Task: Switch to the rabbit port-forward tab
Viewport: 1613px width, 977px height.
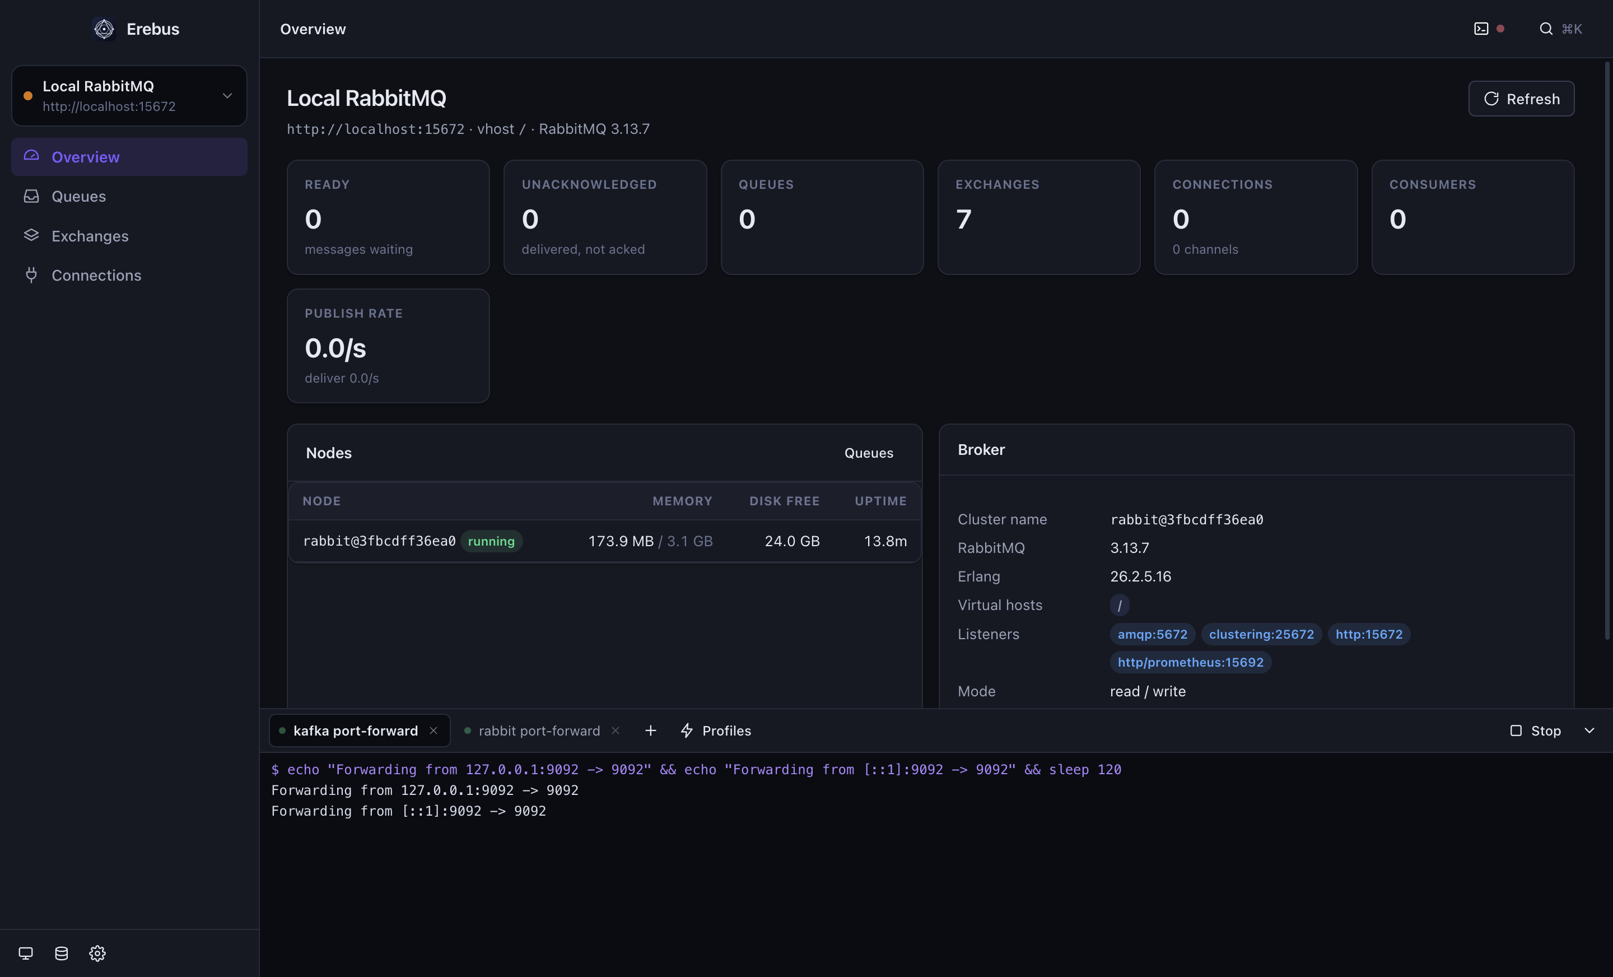Action: 542,730
